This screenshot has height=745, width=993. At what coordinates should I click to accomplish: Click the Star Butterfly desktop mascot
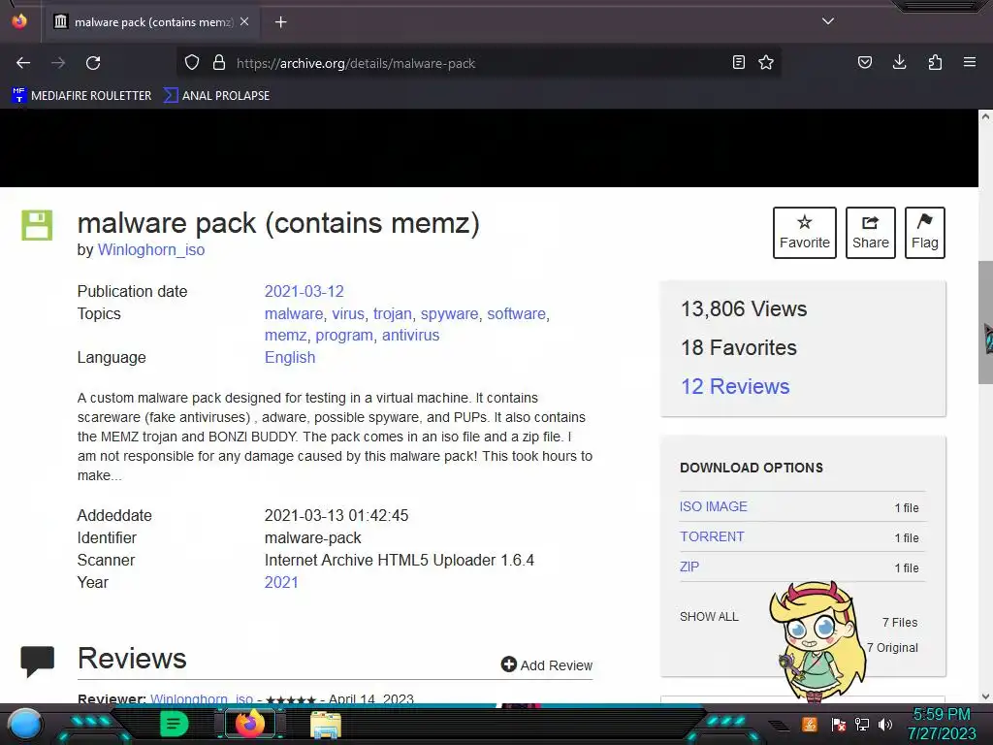pyautogui.click(x=818, y=641)
